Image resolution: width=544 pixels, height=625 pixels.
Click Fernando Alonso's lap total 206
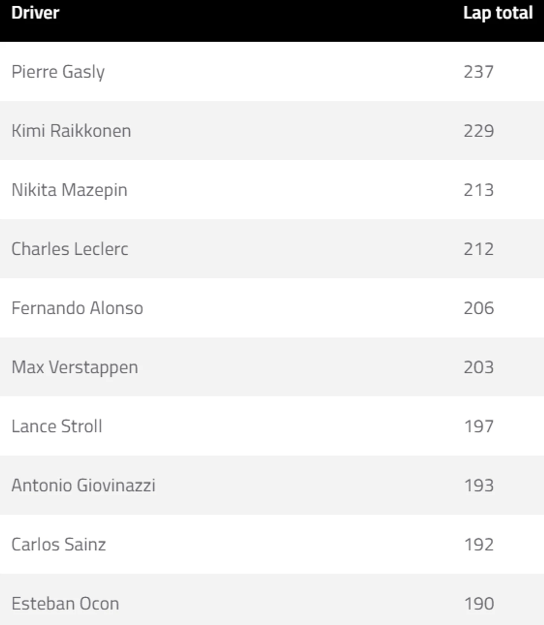pyautogui.click(x=479, y=308)
